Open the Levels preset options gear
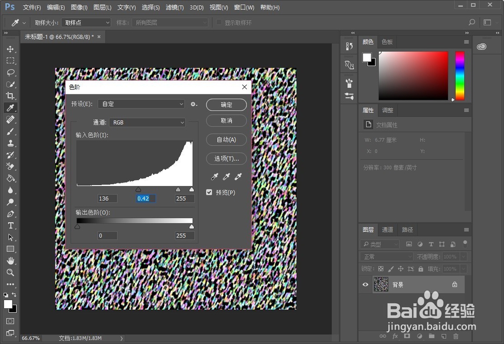 click(x=194, y=104)
